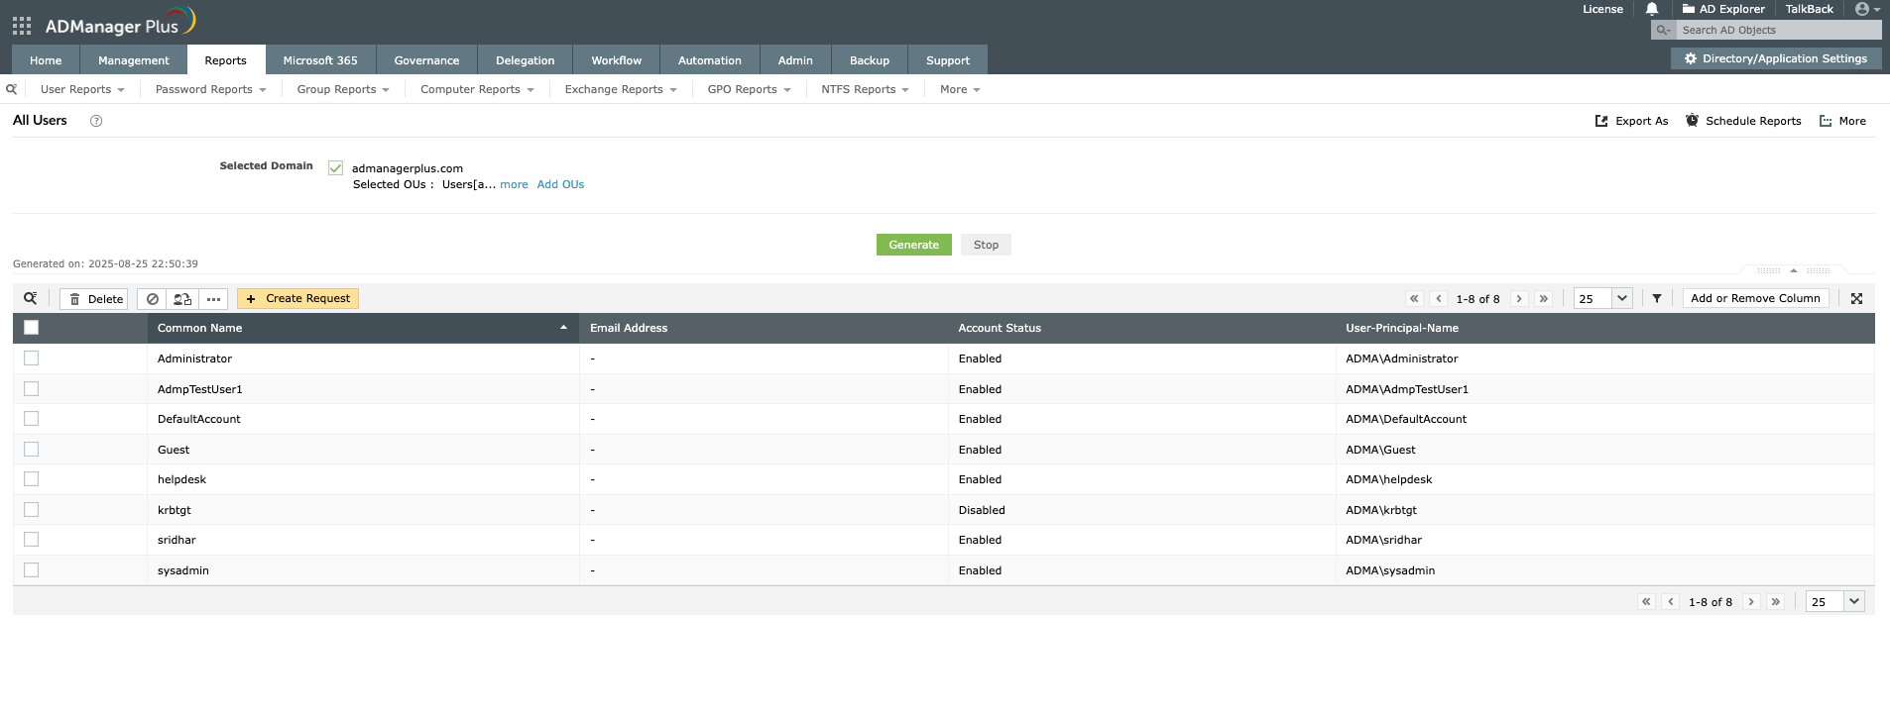Click the Schedule Reports alarm clock option
The image size is (1890, 717).
1743,121
